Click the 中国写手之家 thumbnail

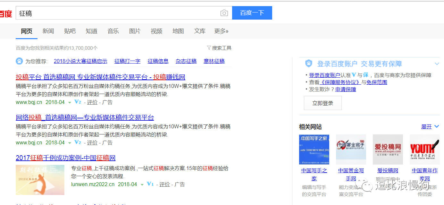314,149
